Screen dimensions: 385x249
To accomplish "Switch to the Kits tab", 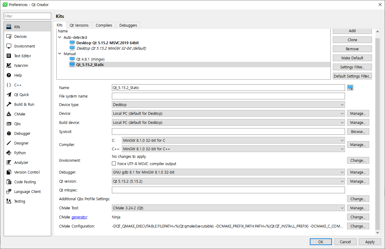I will 60,25.
